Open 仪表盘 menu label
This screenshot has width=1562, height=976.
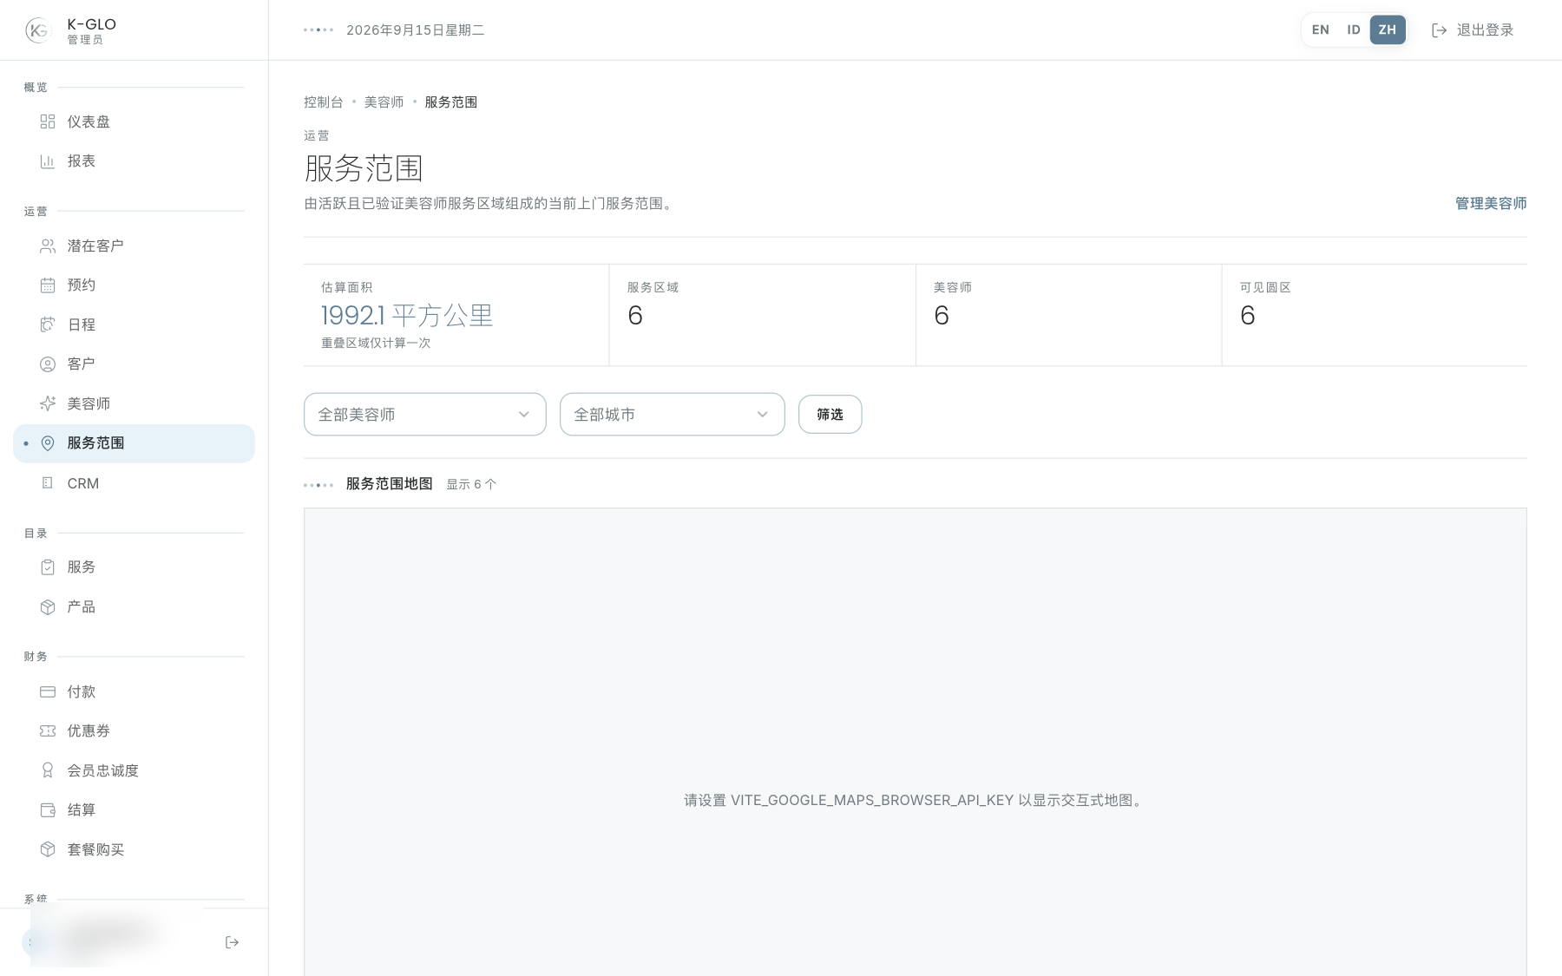point(89,122)
